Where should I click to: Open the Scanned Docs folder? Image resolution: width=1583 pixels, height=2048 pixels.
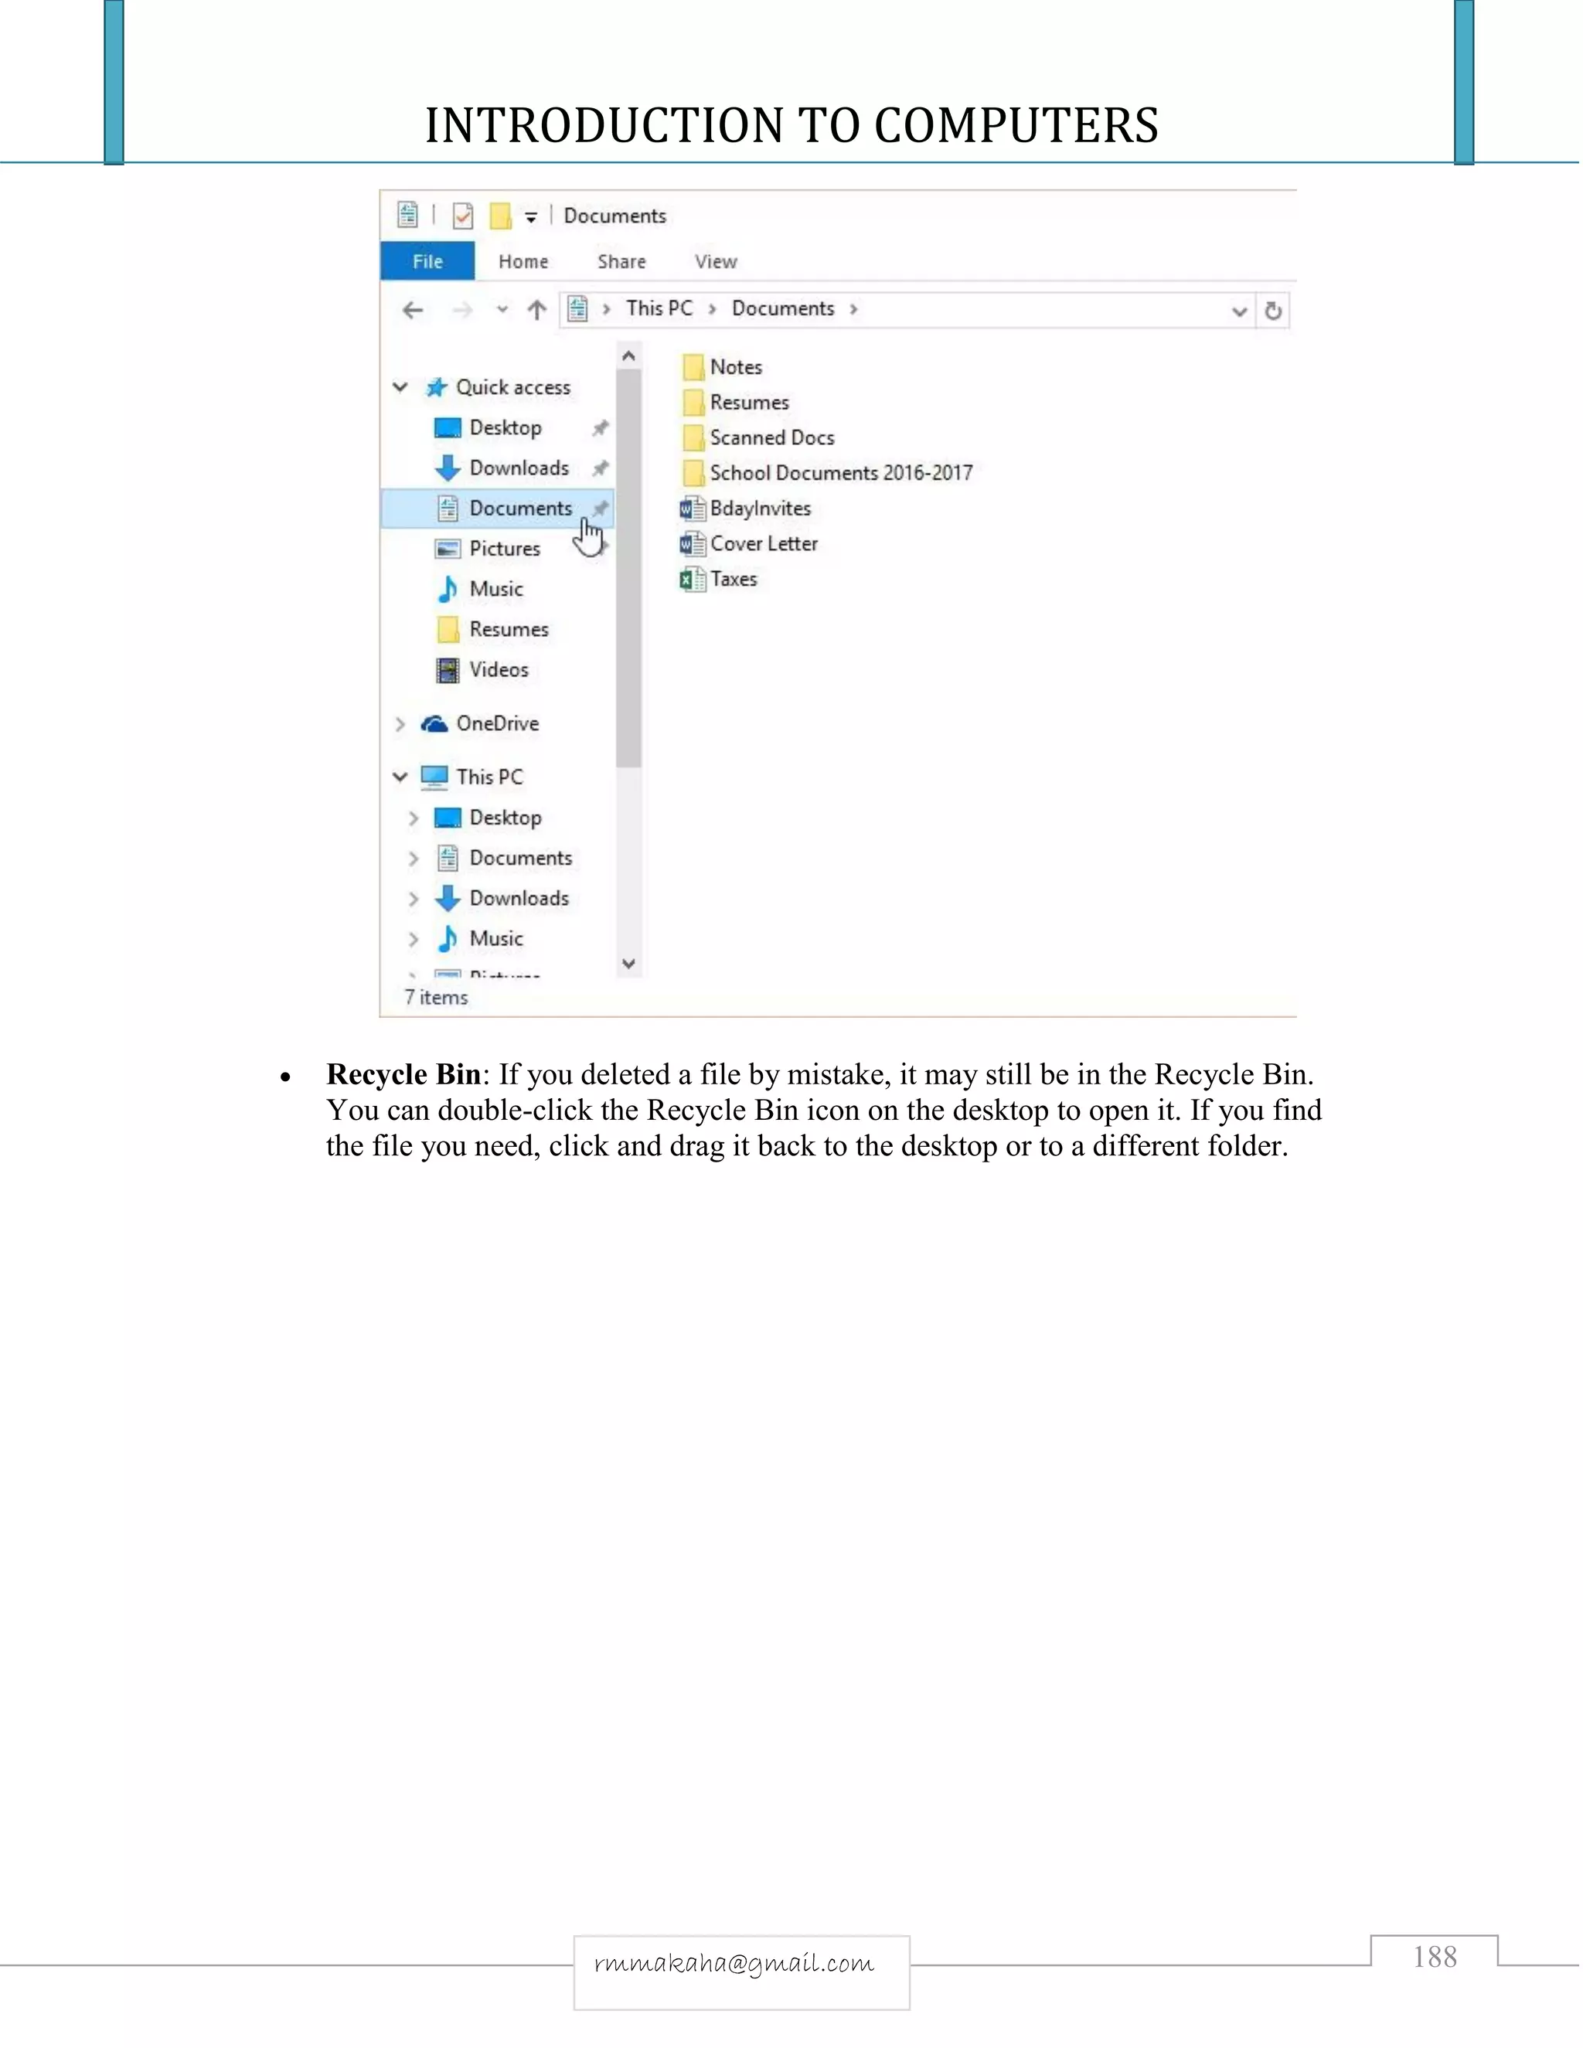(x=770, y=438)
